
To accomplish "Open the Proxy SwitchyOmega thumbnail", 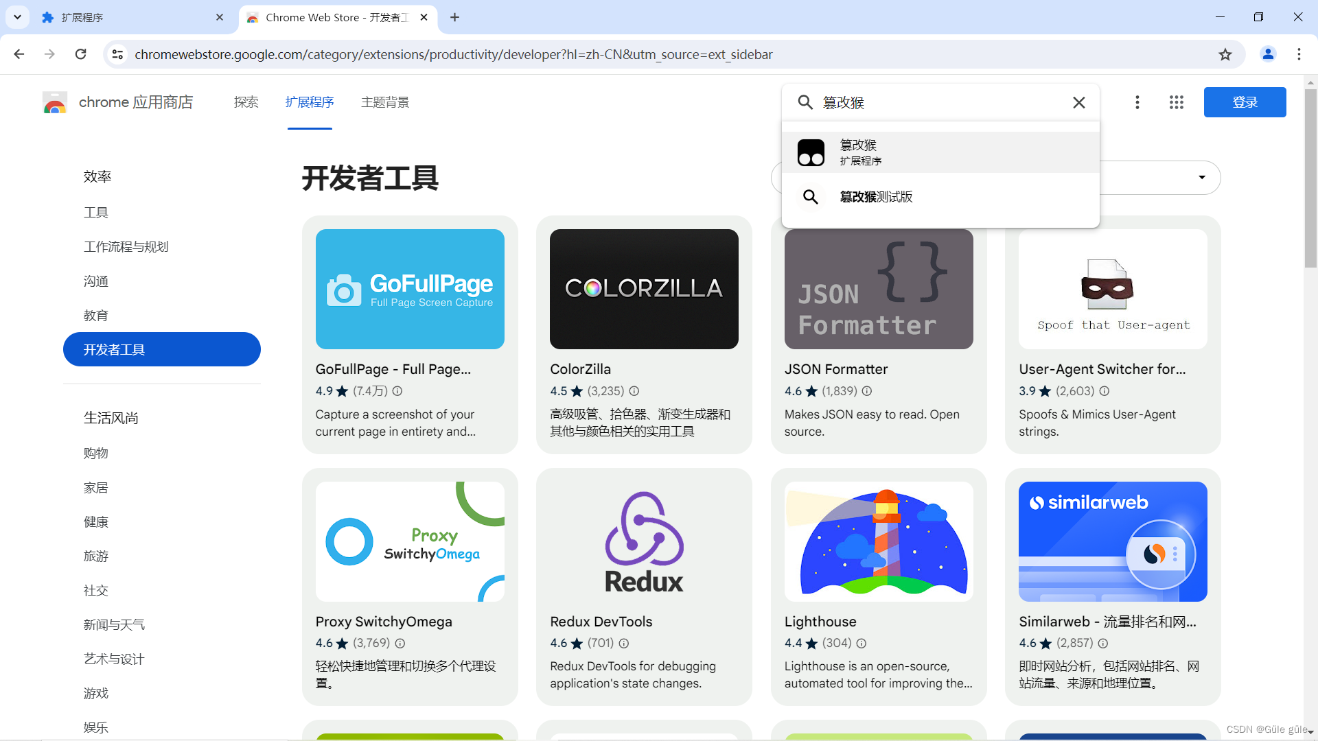I will pyautogui.click(x=410, y=541).
